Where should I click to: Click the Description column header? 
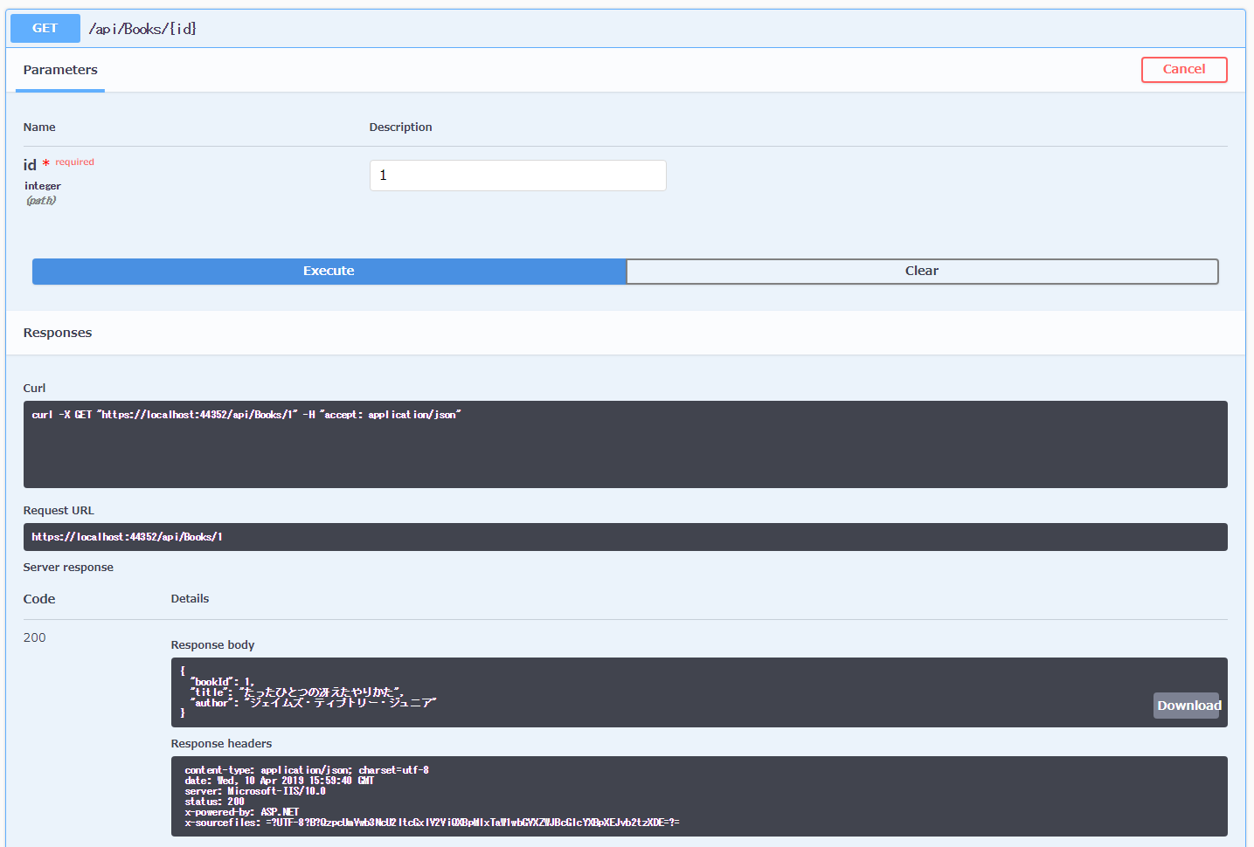coord(401,127)
